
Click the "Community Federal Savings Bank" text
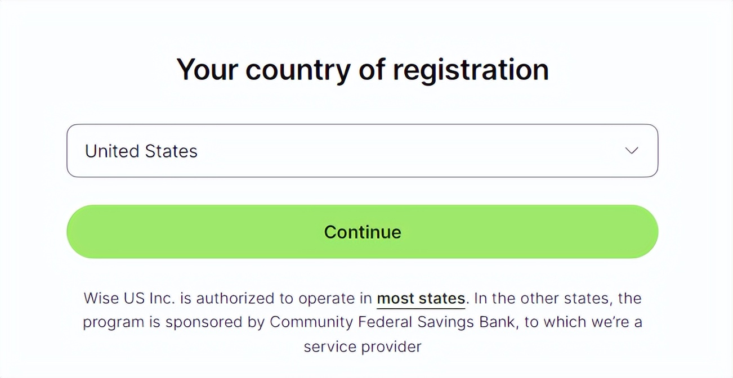click(x=391, y=322)
